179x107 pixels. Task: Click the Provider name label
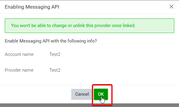(19, 70)
